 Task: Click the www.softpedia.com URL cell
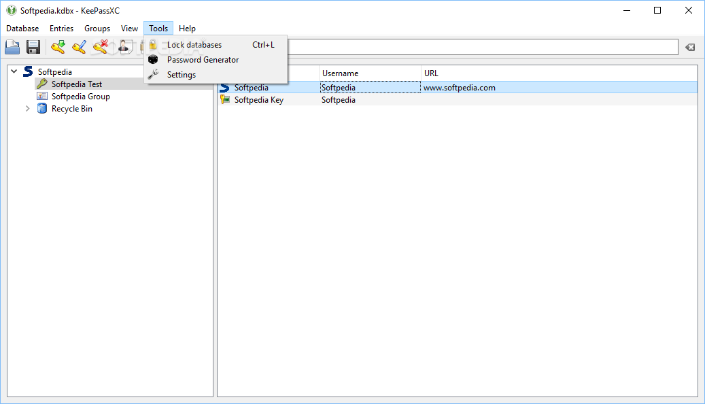pos(560,88)
